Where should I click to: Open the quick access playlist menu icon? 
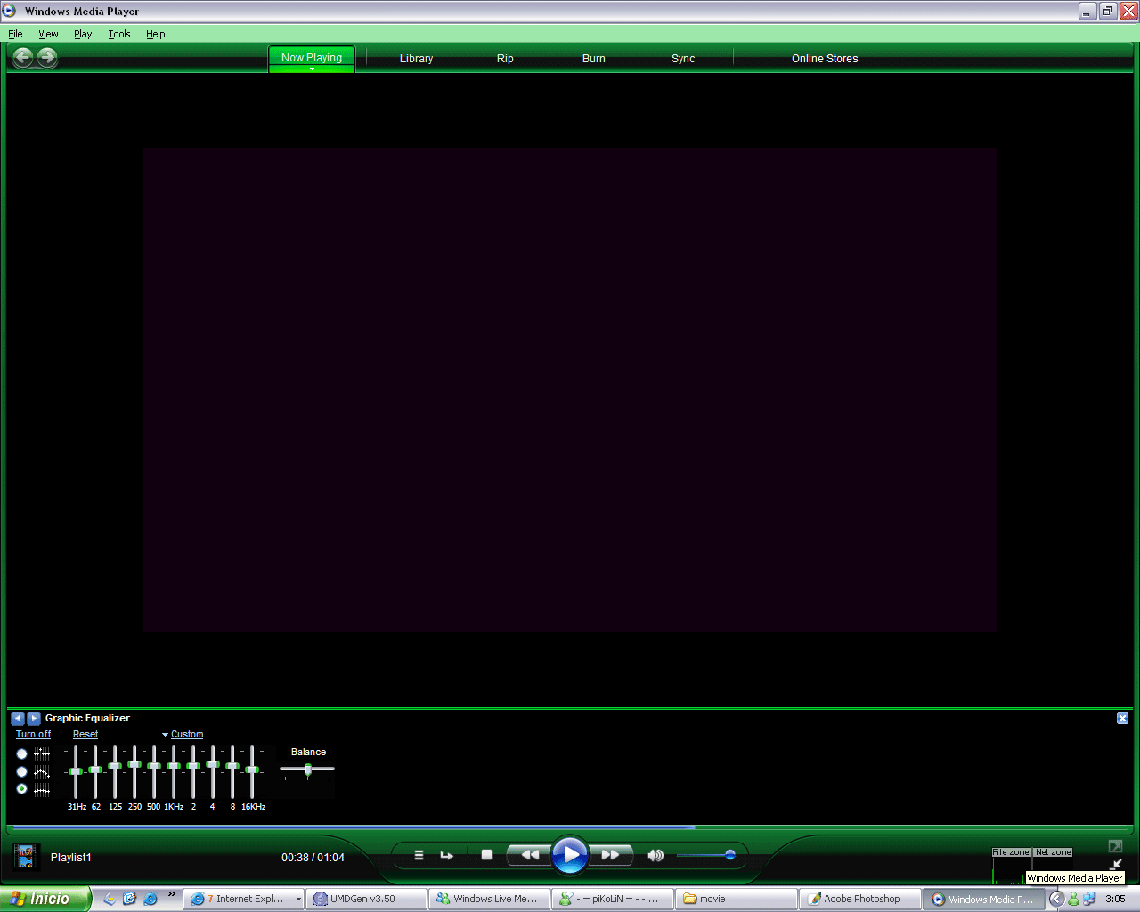tap(419, 855)
